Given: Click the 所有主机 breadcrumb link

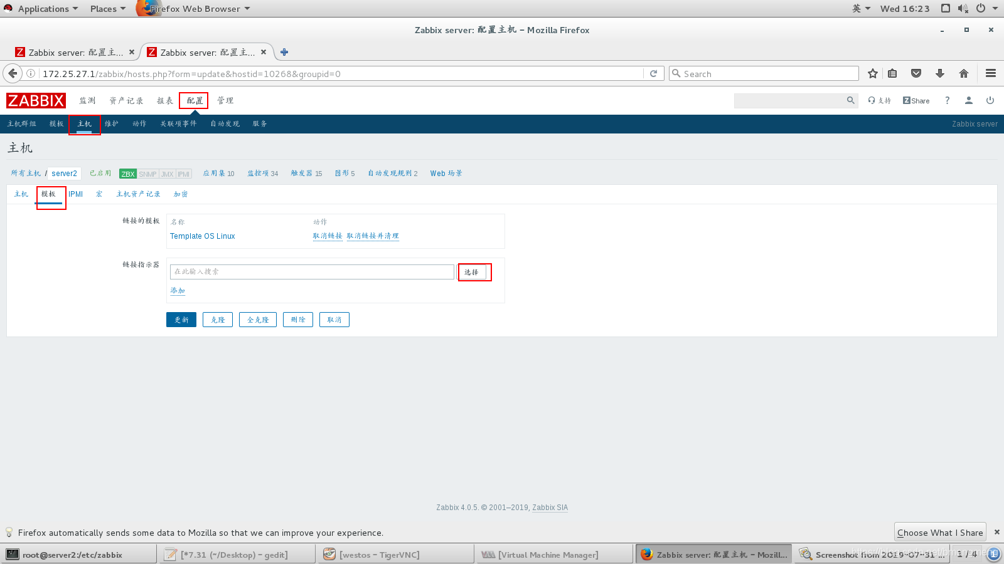Looking at the screenshot, I should click(26, 174).
